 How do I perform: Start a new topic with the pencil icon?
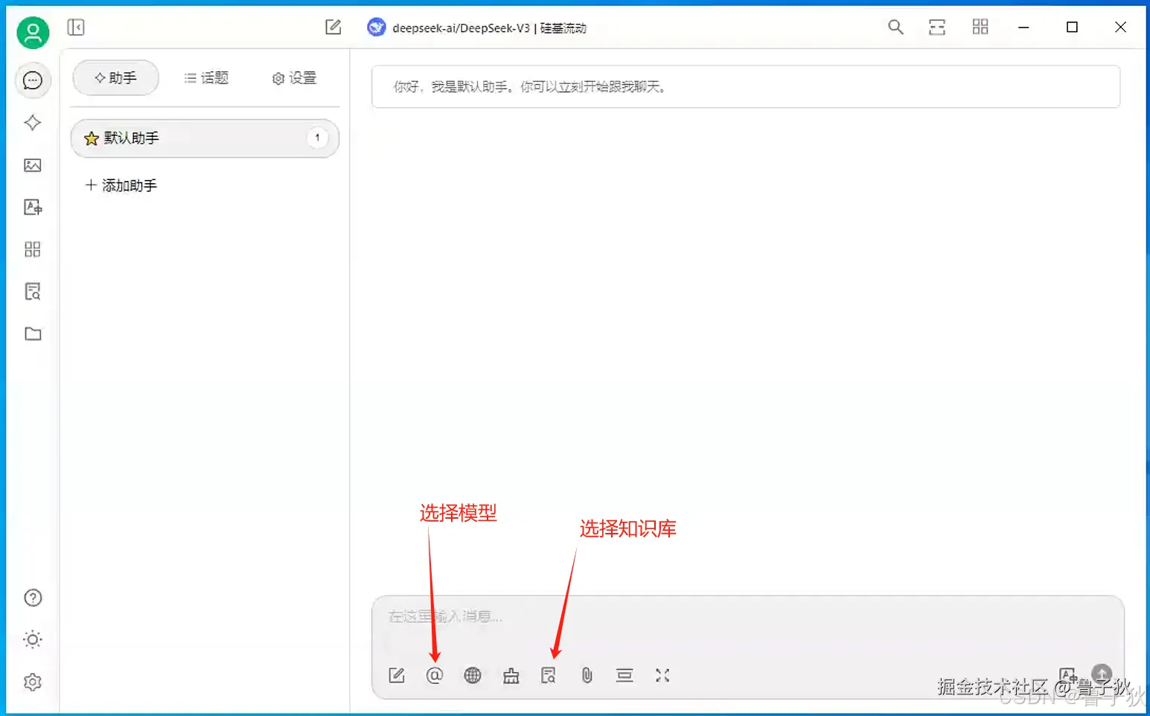[333, 27]
